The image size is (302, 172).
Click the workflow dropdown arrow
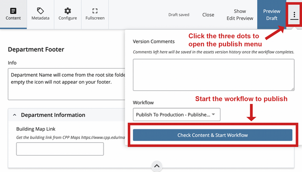point(214,114)
